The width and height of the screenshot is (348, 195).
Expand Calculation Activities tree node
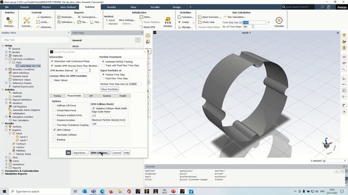6,117
